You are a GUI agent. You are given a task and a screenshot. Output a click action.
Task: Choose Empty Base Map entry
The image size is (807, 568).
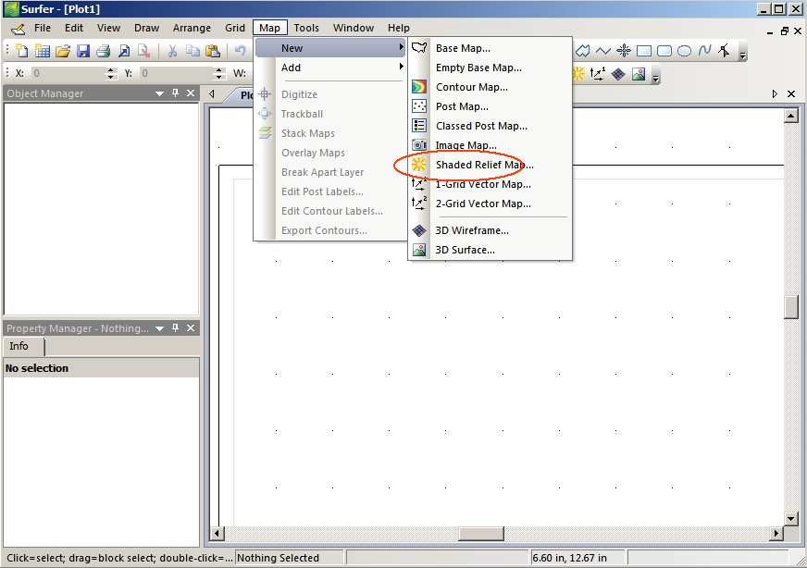point(490,68)
